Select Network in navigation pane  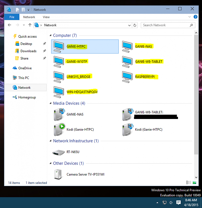(x=26, y=88)
